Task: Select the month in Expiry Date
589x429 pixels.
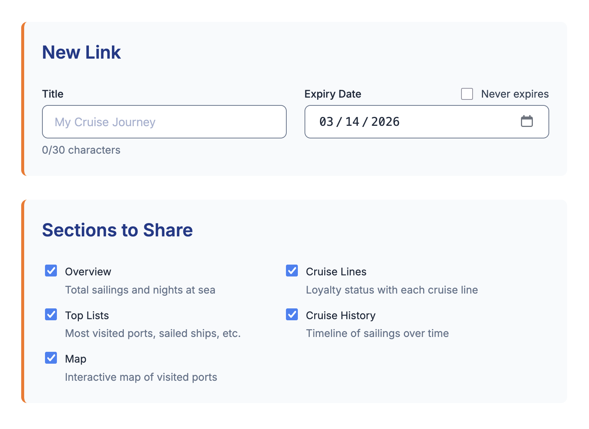Action: (x=326, y=122)
